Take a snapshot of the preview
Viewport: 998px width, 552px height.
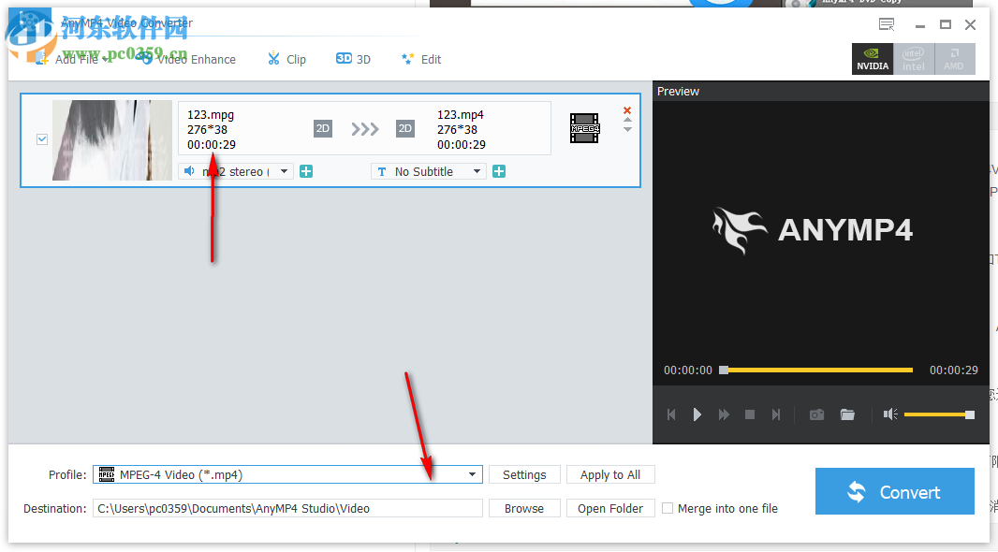tap(816, 414)
